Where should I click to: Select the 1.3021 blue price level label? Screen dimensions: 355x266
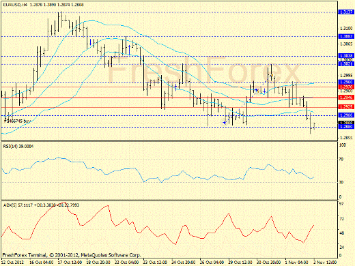(346, 64)
